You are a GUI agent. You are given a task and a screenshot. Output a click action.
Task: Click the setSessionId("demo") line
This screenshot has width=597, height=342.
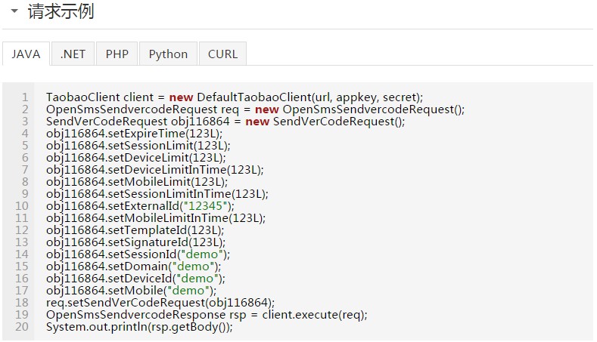coord(138,254)
